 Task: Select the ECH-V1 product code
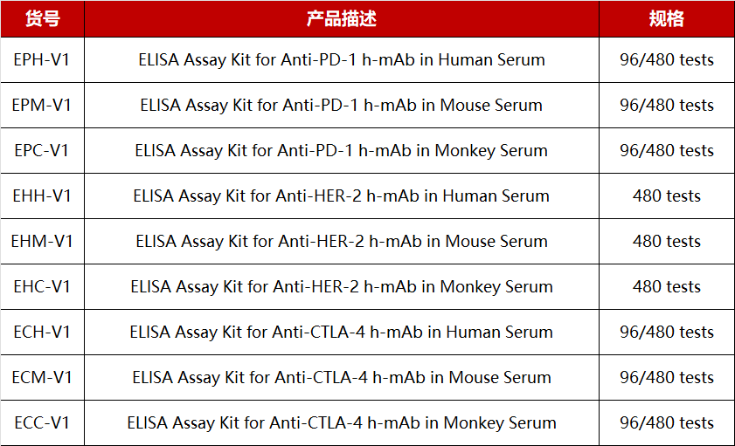[42, 333]
